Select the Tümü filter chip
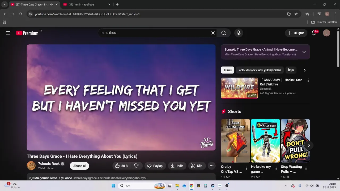The image size is (340, 191). point(228,70)
